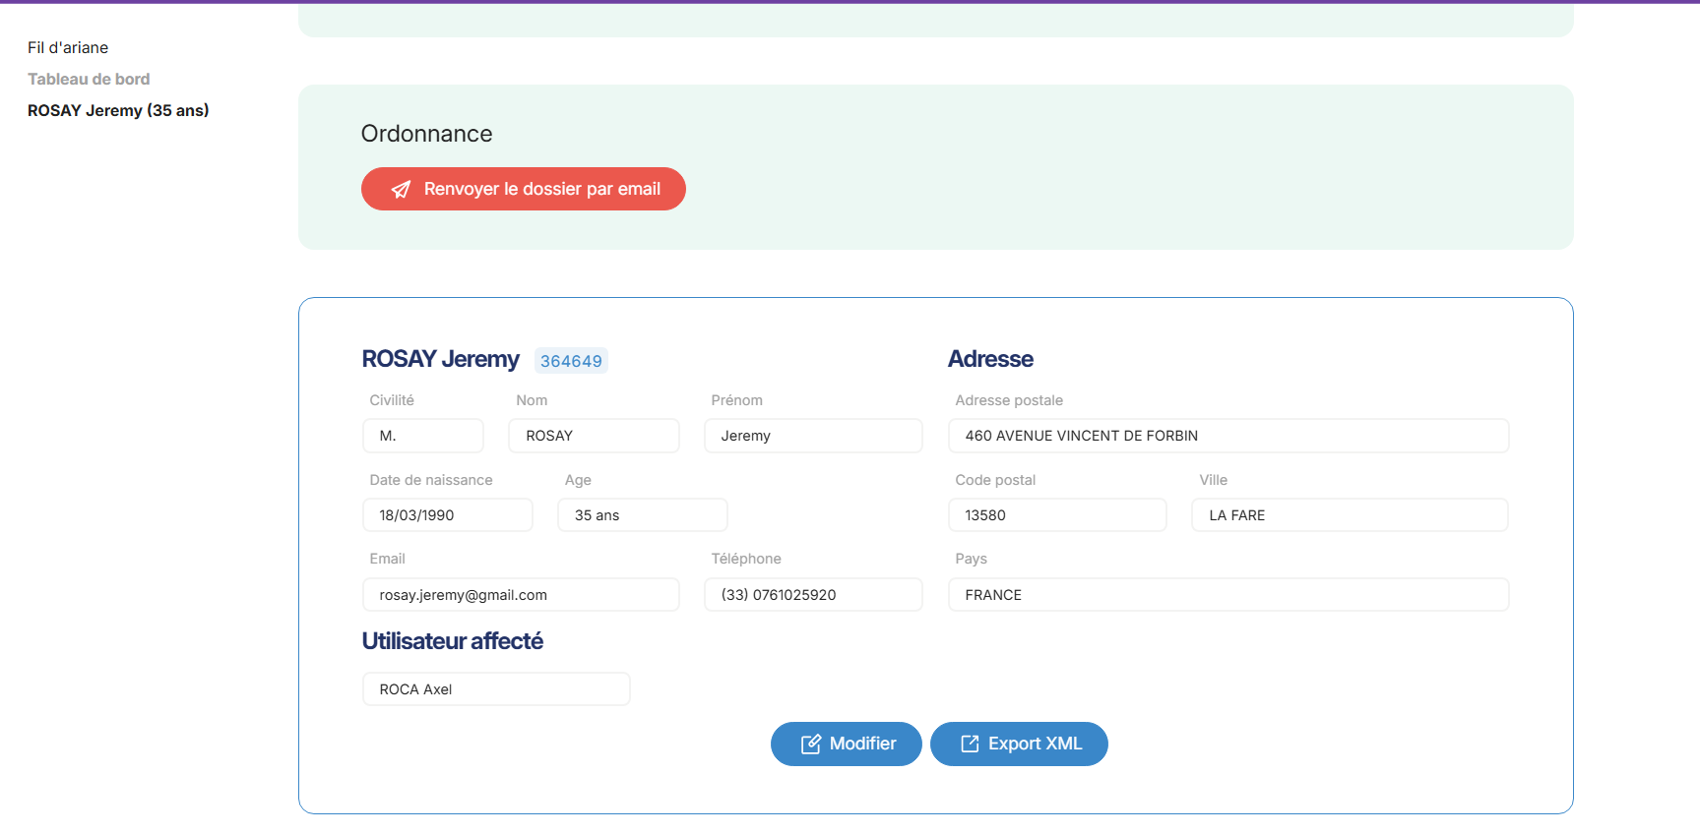Click the Ville field showing LA FARE
This screenshot has width=1700, height=834.
1349,515
